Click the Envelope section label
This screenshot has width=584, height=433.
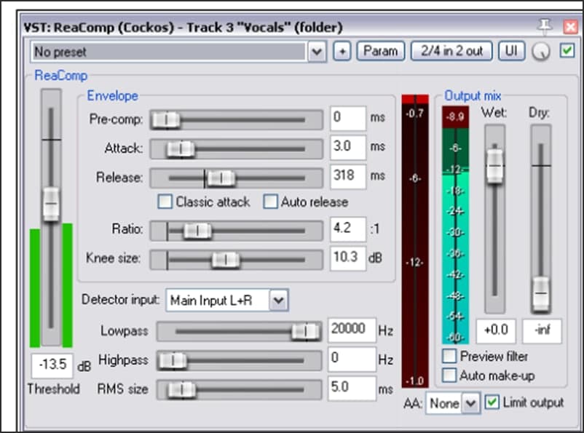[112, 96]
